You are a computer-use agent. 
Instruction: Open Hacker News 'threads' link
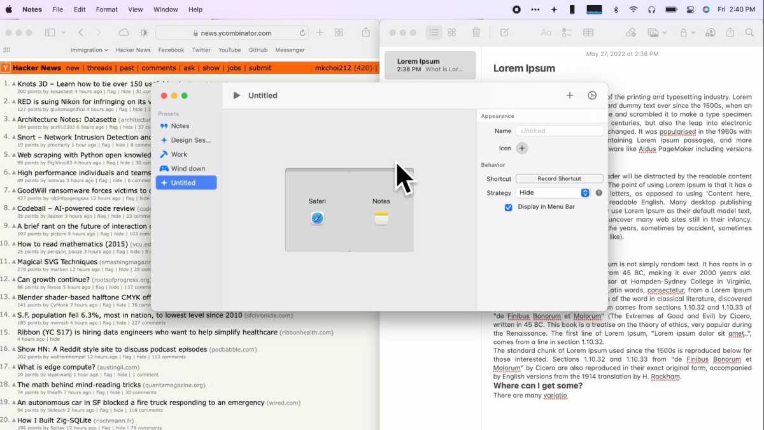pyautogui.click(x=99, y=68)
